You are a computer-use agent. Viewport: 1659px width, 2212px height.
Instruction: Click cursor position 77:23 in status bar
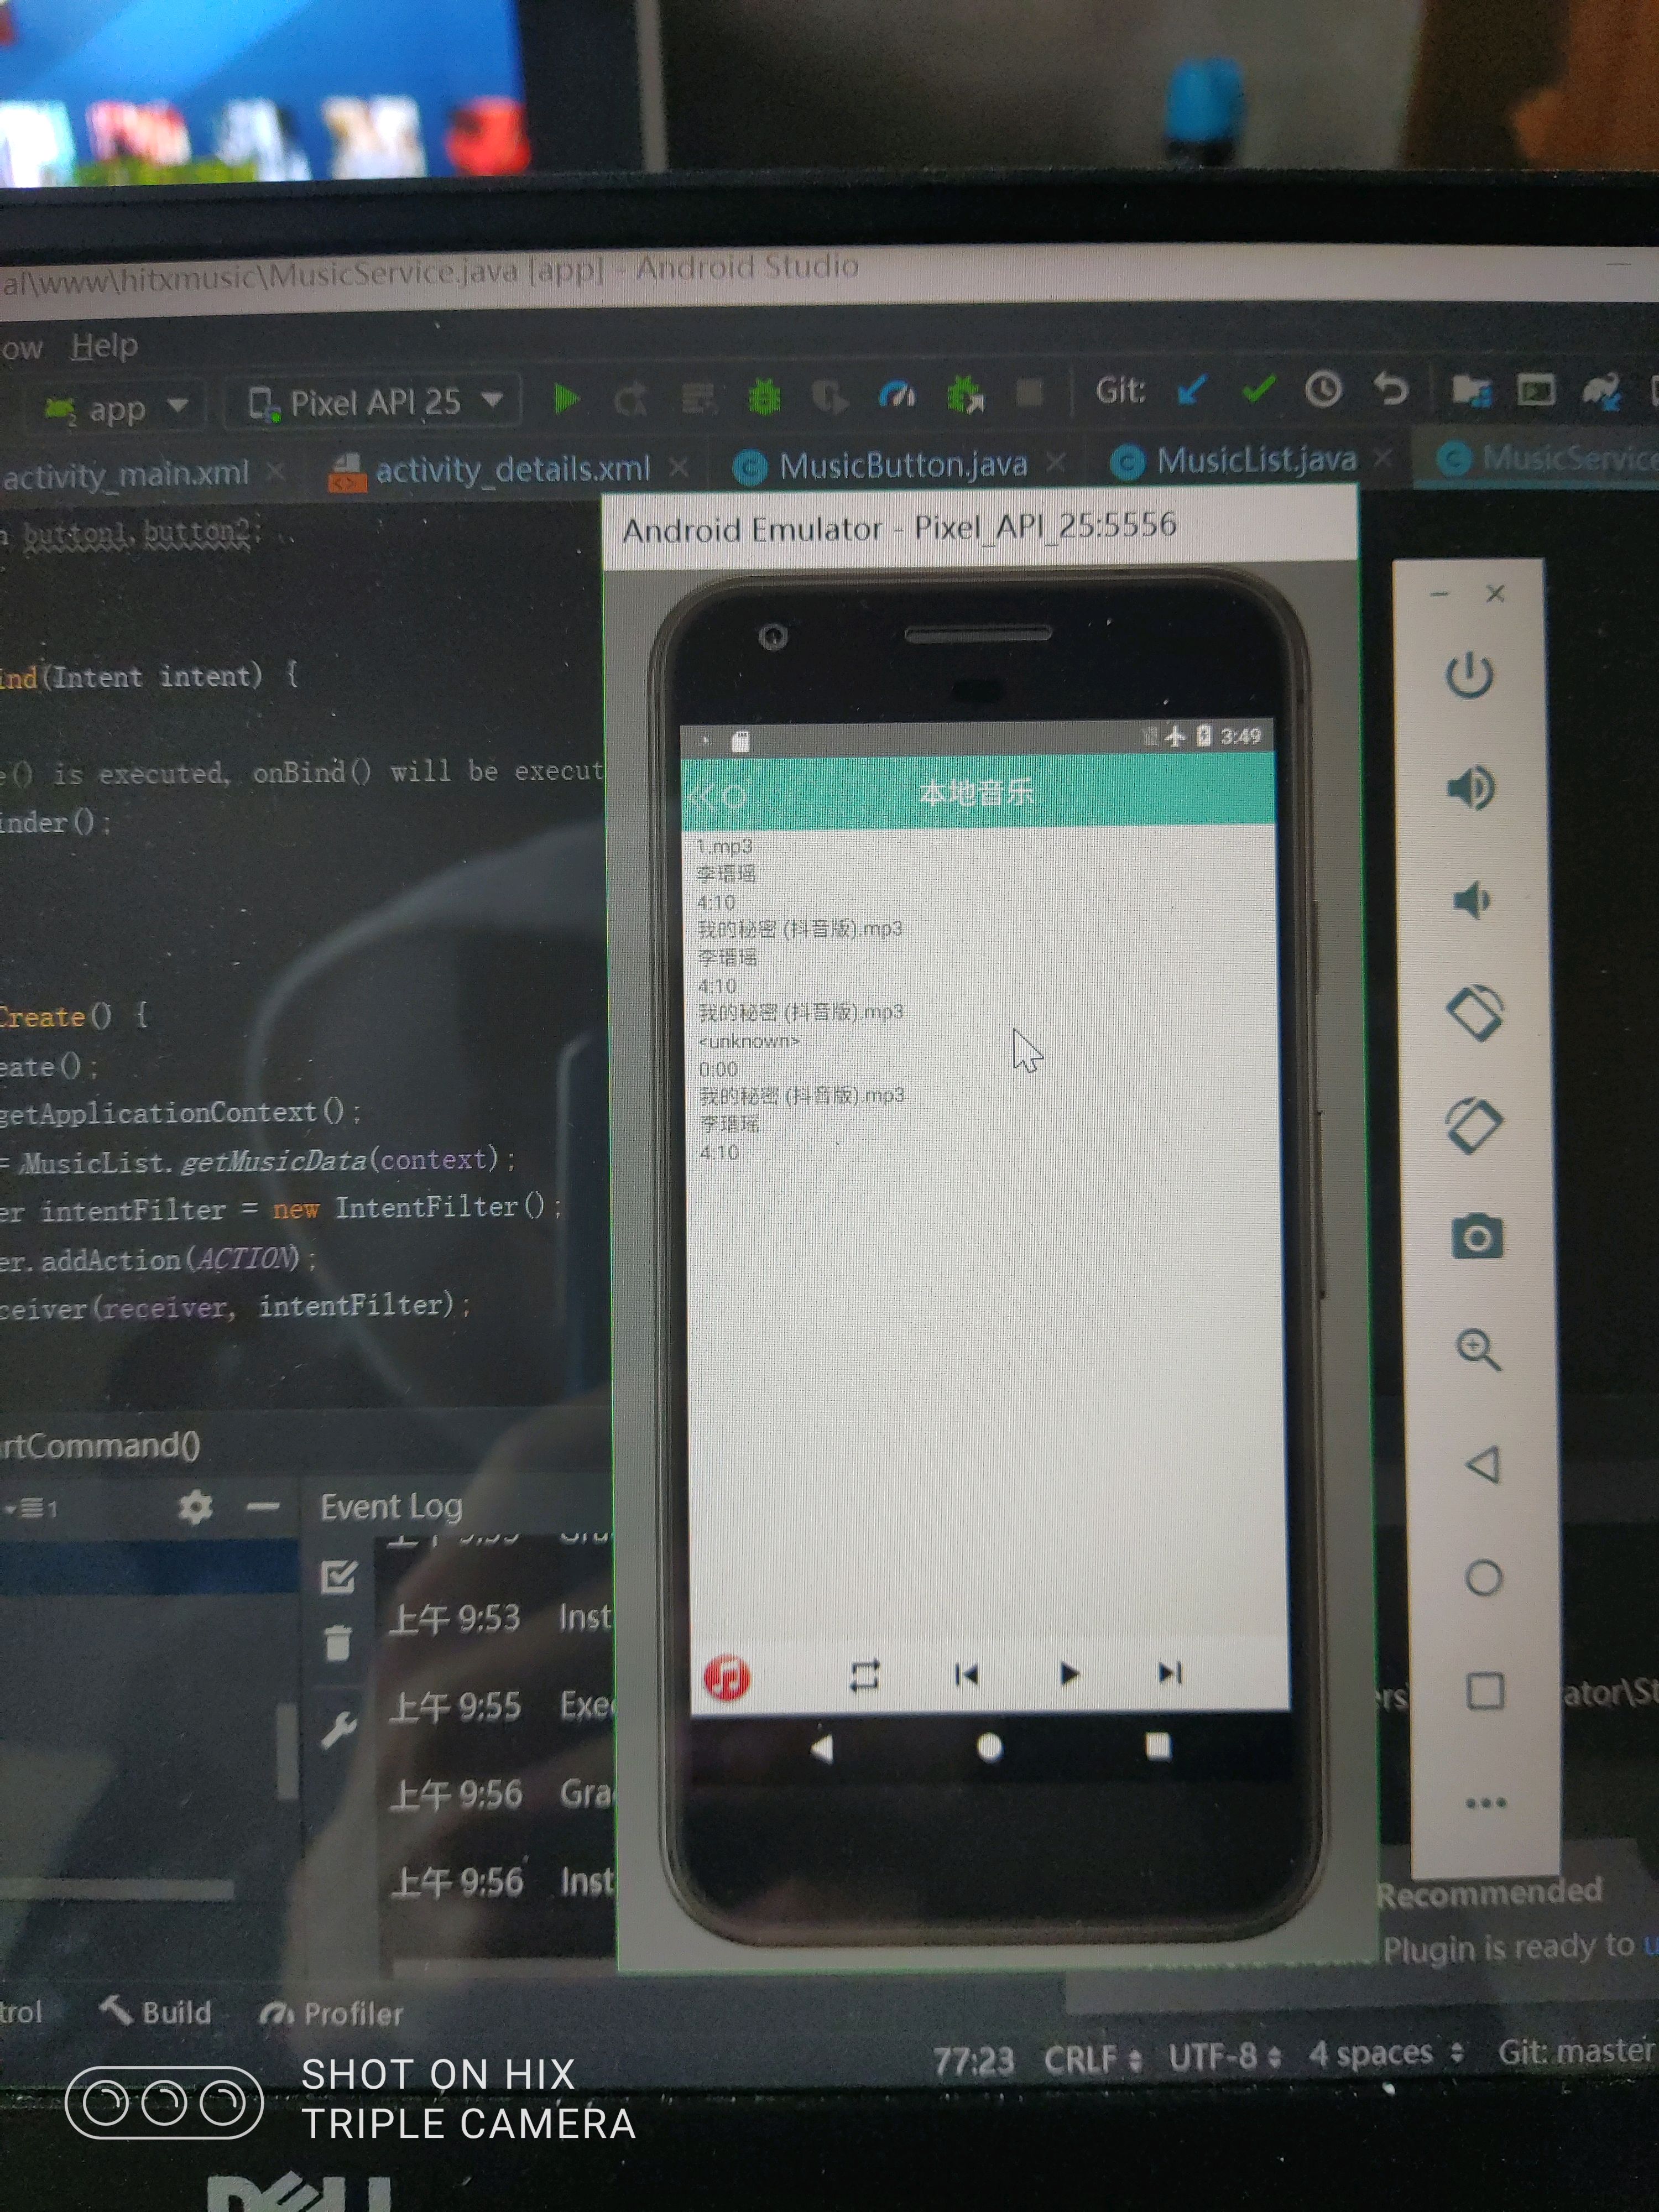tap(974, 2061)
